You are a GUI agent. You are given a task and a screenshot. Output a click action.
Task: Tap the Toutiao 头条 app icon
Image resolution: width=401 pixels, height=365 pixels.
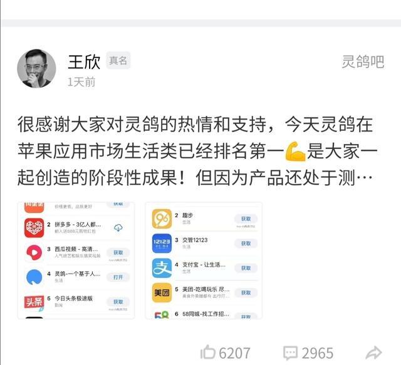(34, 302)
